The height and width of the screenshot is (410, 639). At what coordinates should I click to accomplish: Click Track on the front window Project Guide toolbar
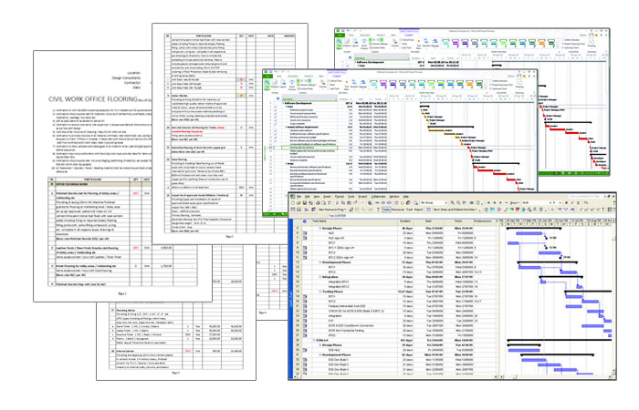point(409,210)
